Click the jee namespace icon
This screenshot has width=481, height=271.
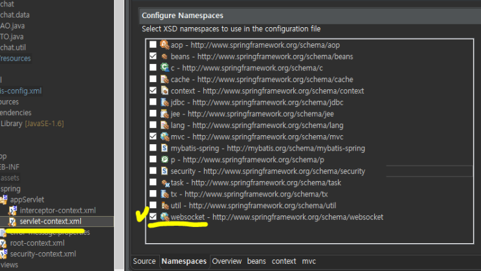(x=164, y=113)
